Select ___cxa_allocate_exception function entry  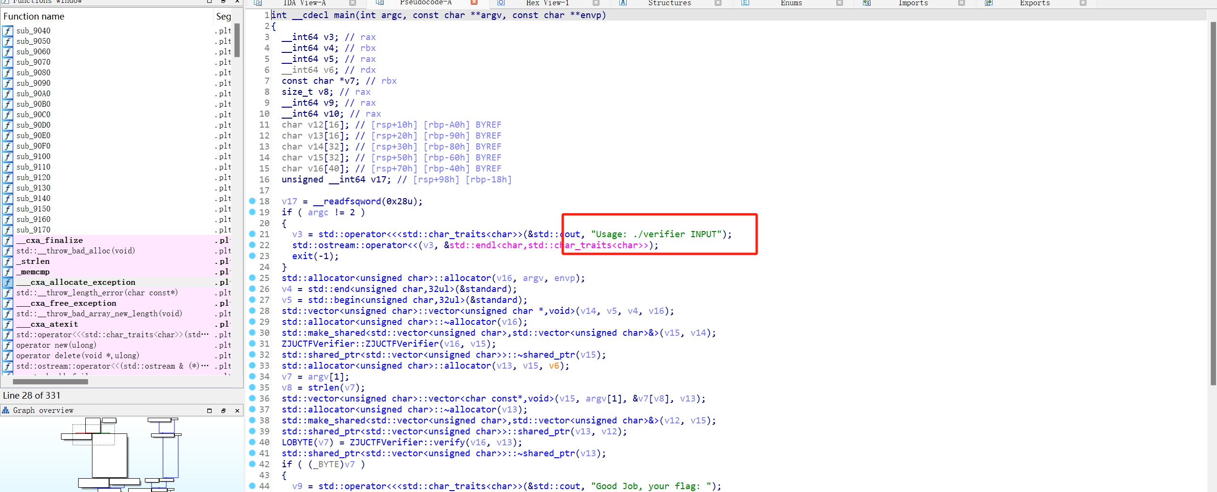[x=76, y=282]
